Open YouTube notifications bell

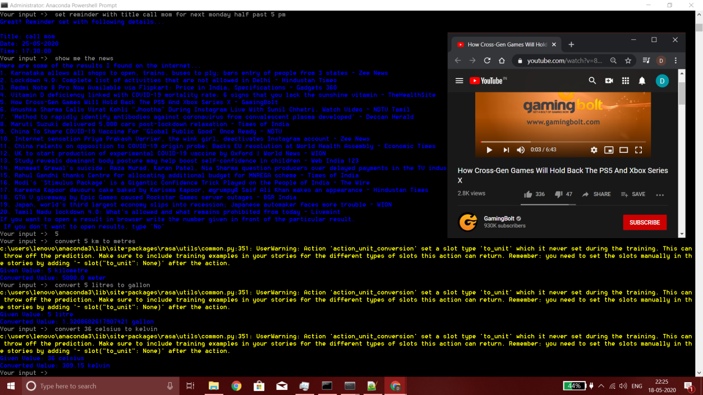642,81
